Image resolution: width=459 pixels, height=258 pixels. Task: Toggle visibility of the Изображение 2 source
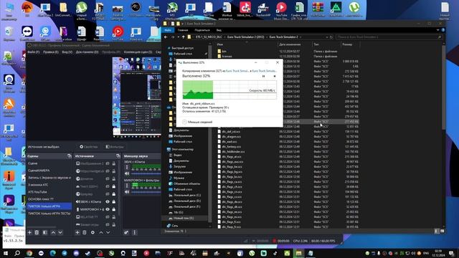[x=108, y=163]
